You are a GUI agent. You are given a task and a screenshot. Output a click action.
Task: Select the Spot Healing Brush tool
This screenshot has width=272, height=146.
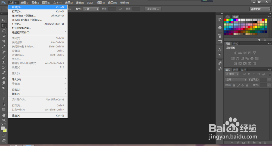(4, 52)
